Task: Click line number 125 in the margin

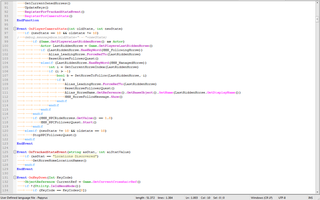Action: (x=6, y=152)
